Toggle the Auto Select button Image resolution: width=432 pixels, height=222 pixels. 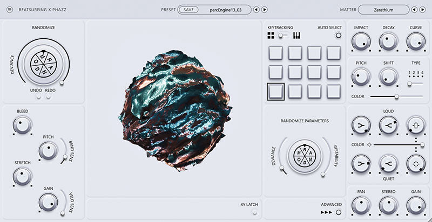pos(339,36)
